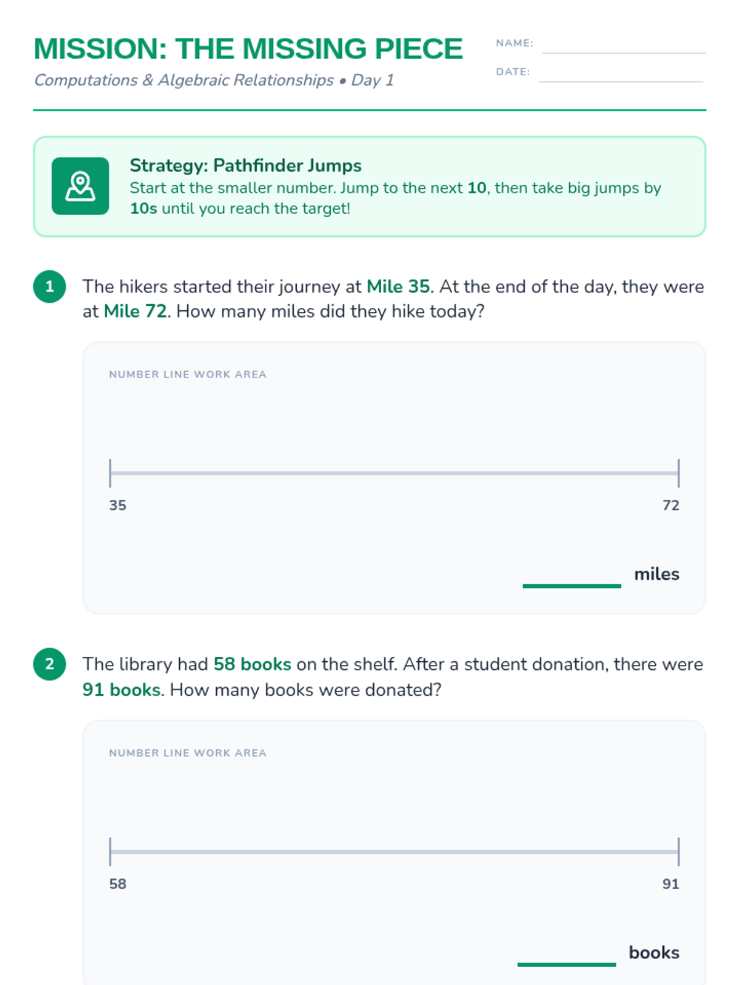739x985 pixels.
Task: Click the 35 start tick mark
Action: coord(110,473)
